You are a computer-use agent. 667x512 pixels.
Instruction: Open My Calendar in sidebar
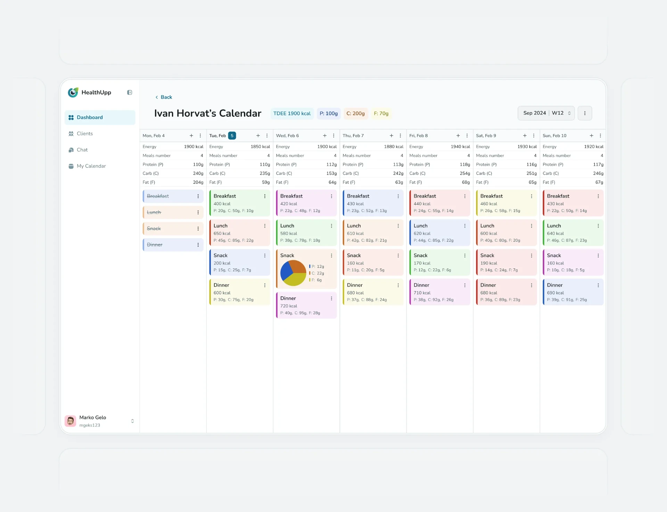(x=100, y=166)
